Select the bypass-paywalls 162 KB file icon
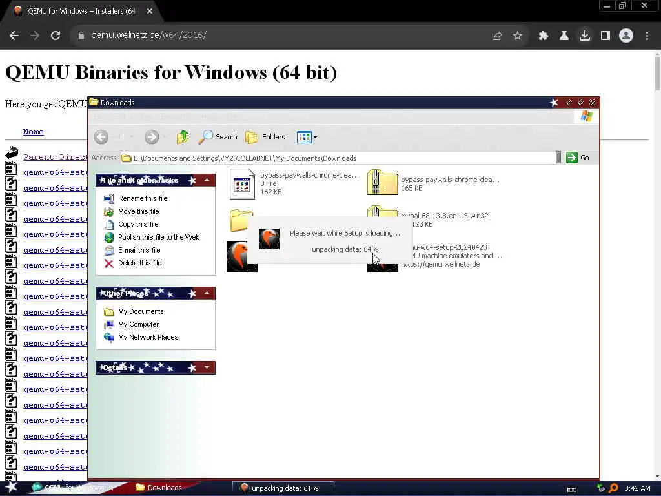 [242, 184]
